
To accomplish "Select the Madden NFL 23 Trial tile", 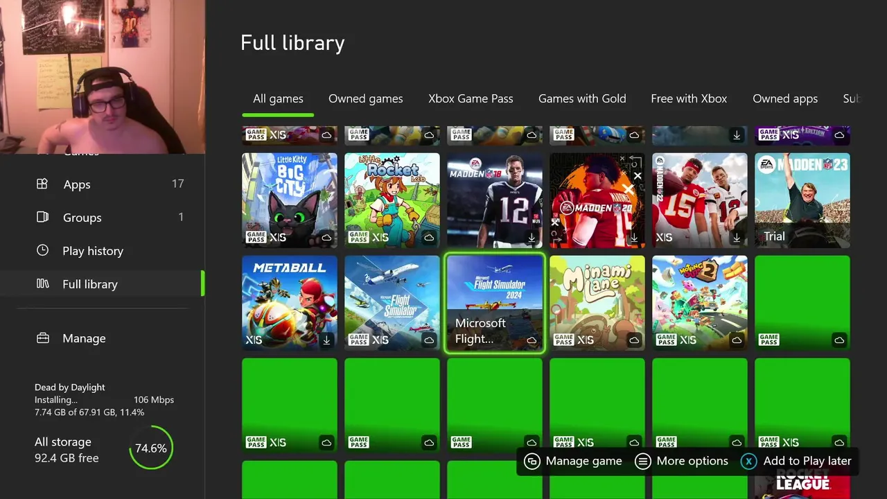I will coord(802,200).
